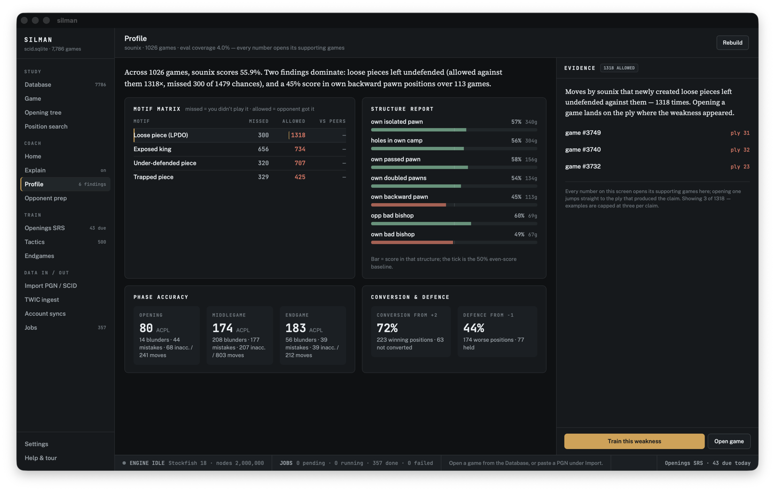Click the 425 allowed count
This screenshot has height=491, width=775.
300,177
